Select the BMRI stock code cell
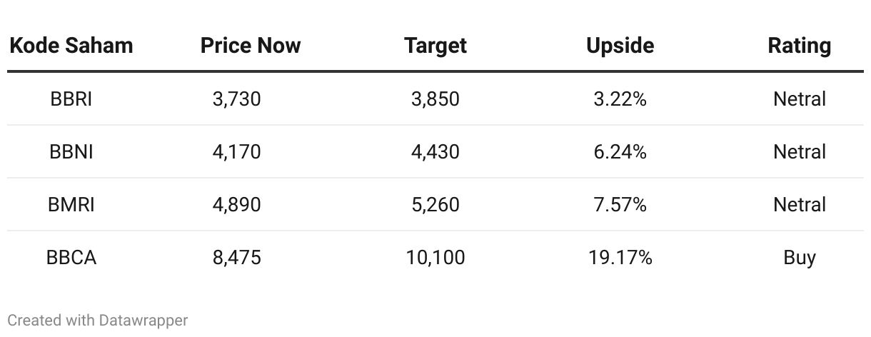The image size is (871, 337). [71, 204]
